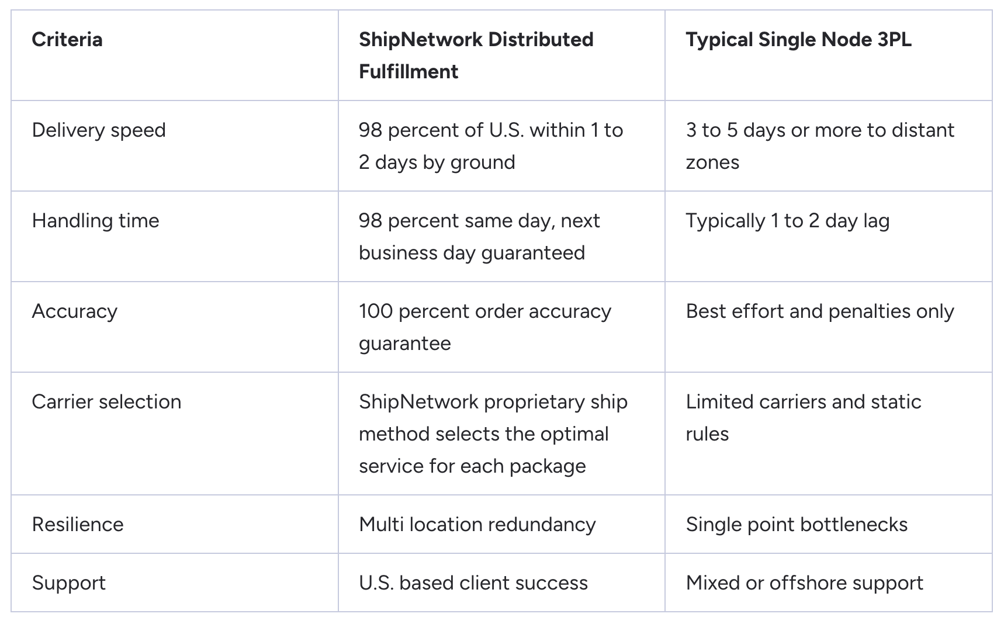Click the ShipNetwork Distributed Fulfillment header

click(x=476, y=56)
